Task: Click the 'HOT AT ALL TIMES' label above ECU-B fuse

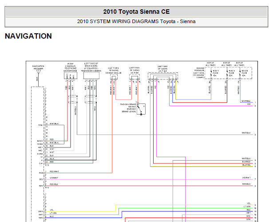Action: (239, 64)
